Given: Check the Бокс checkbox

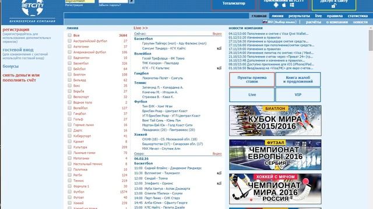Looking at the screenshot, I should pyautogui.click(x=69, y=85).
